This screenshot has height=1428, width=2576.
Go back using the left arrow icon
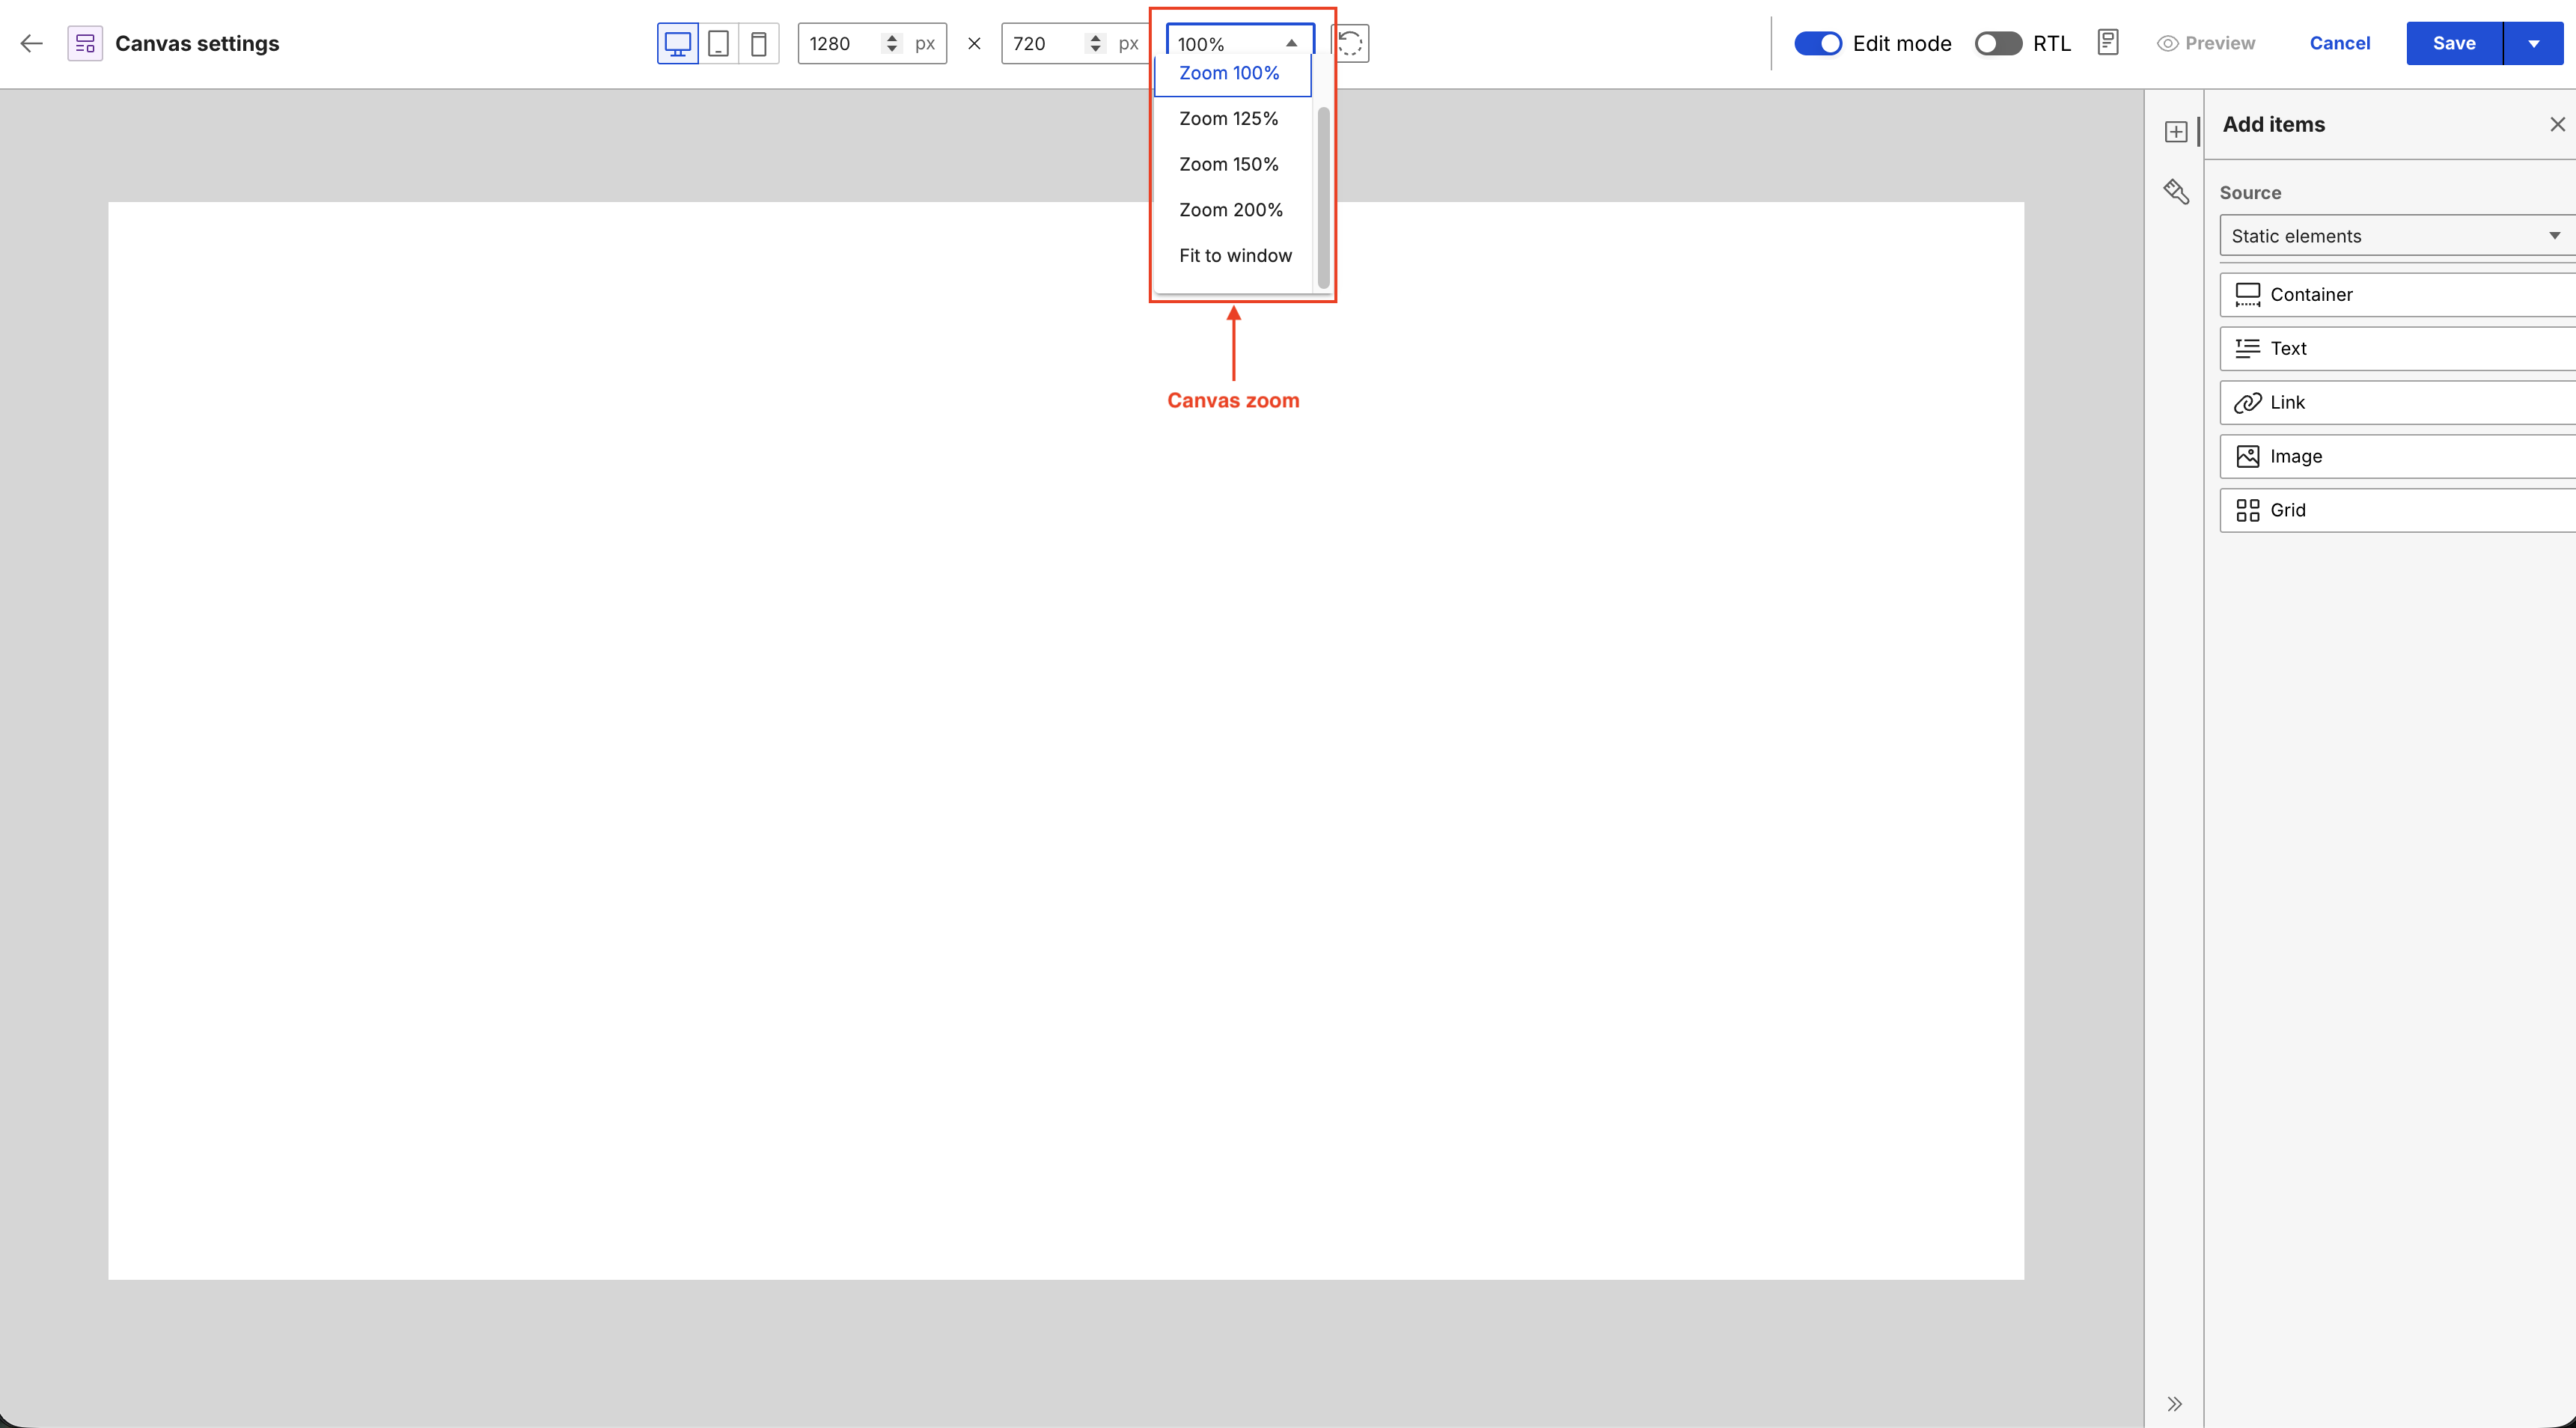pos(32,43)
